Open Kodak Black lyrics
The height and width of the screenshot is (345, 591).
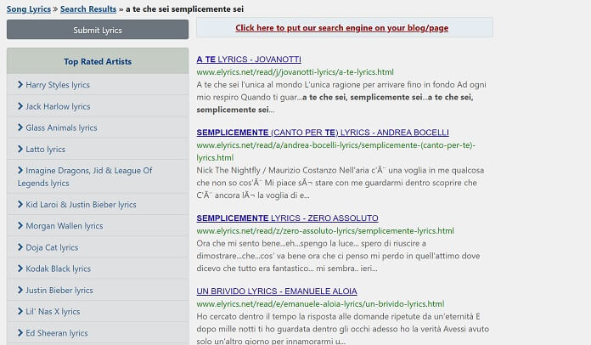[58, 269]
